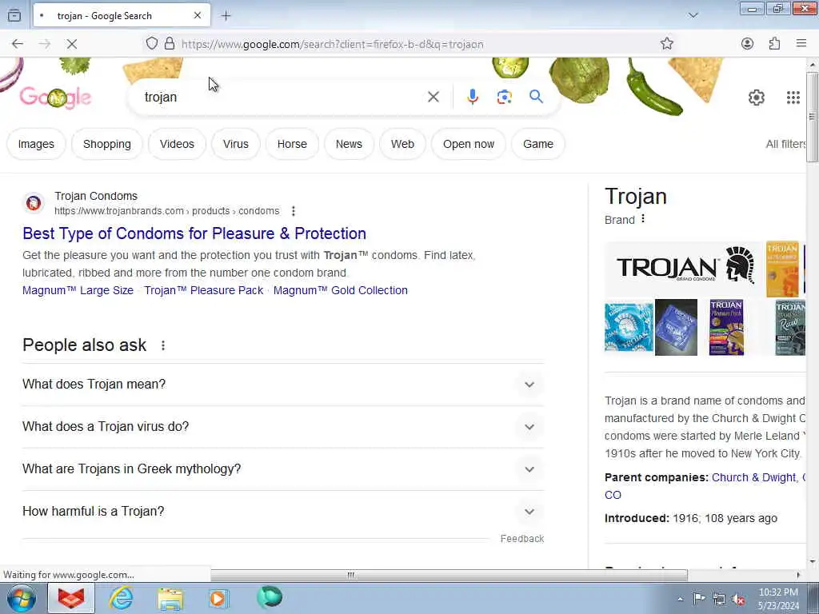Bookmark this page with star icon
Screen dimensions: 819x614
click(666, 44)
